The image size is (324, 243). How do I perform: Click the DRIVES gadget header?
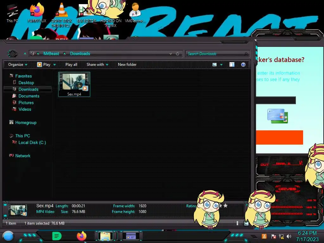(x=287, y=189)
